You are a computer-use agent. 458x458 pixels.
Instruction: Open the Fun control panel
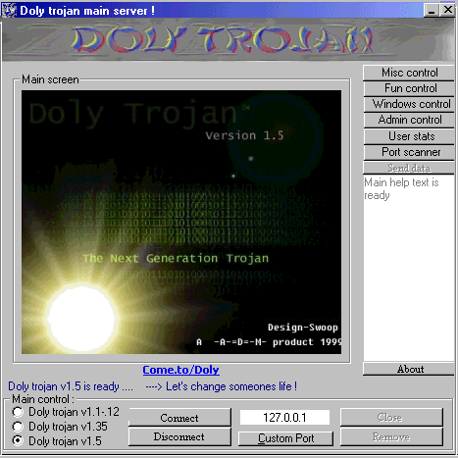(x=409, y=88)
